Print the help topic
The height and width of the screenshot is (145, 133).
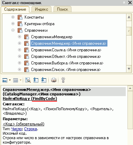click(54, 80)
